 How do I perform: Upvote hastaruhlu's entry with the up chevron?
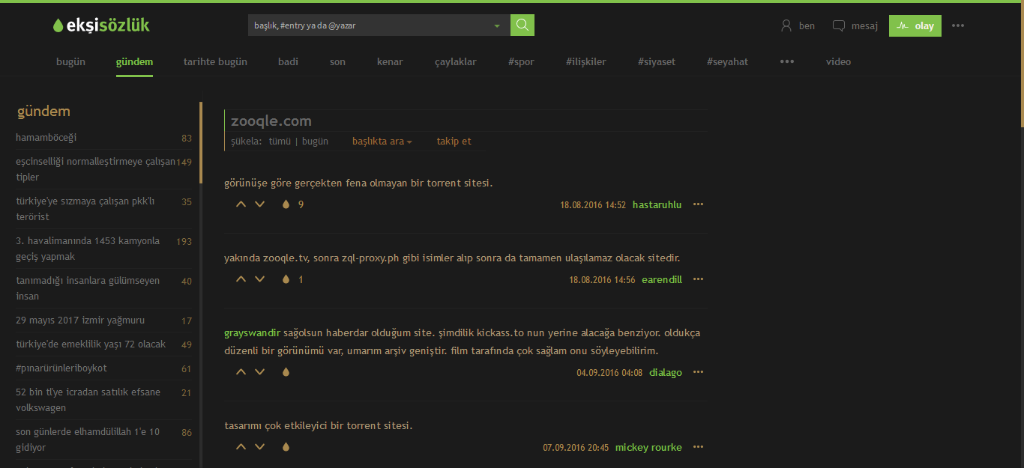click(x=241, y=204)
